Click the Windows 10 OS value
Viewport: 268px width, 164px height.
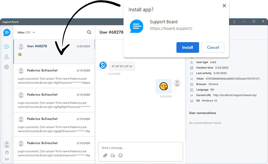click(x=209, y=101)
